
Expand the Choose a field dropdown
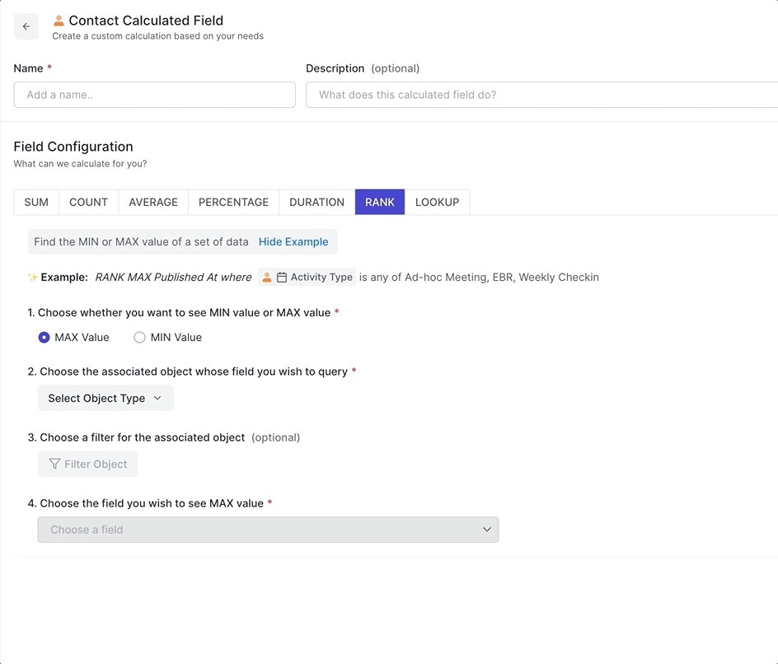(x=268, y=530)
